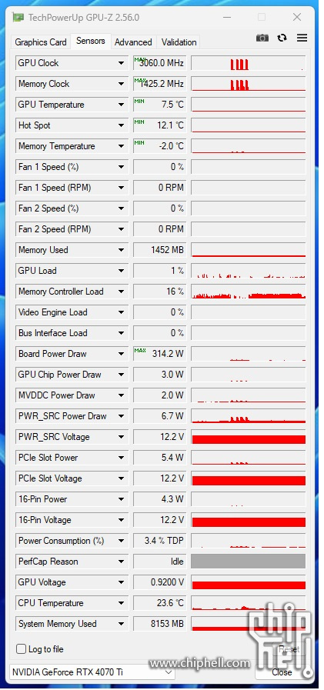
Task: Expand the Memory Used dropdown arrow
Action: 121,250
